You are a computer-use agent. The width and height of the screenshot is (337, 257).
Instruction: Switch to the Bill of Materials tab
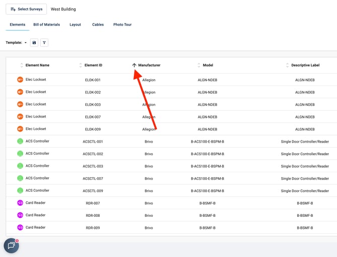pyautogui.click(x=46, y=25)
